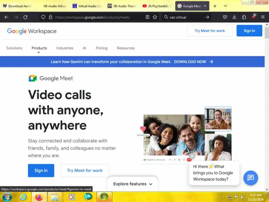Click the vac virtual search field
The height and width of the screenshot is (202, 269).
186,17
